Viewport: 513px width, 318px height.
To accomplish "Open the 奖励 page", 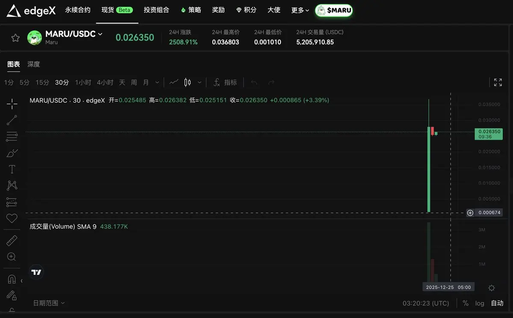I will tap(218, 10).
